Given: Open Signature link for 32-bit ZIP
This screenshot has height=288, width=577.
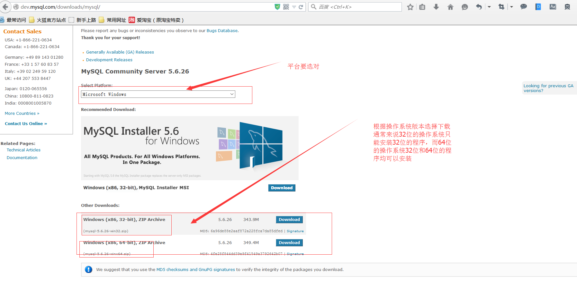Looking at the screenshot, I should tap(295, 231).
